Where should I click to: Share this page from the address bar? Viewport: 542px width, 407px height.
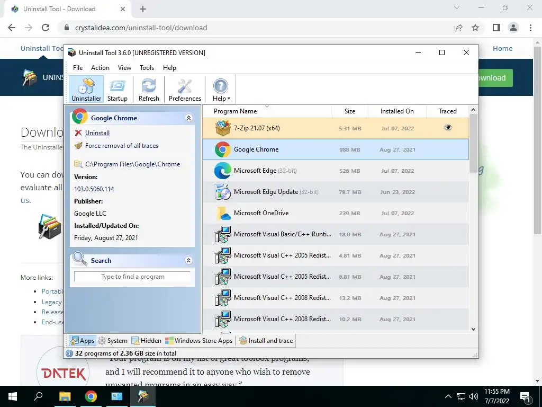click(x=458, y=28)
